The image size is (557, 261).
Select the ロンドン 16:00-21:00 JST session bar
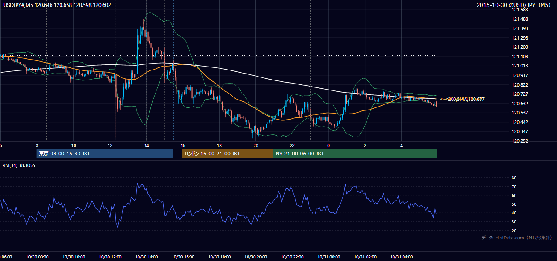coord(228,154)
